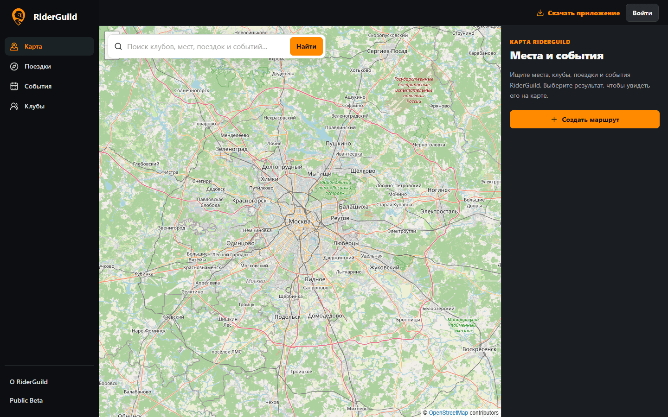Click the Воскресенск label on the map
The width and height of the screenshot is (668, 417).
479,349
